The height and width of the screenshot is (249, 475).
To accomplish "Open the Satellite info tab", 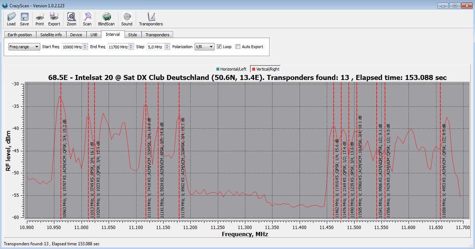I will (51, 35).
